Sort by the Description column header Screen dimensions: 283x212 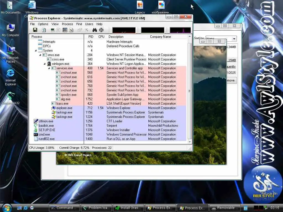[x=127, y=37]
